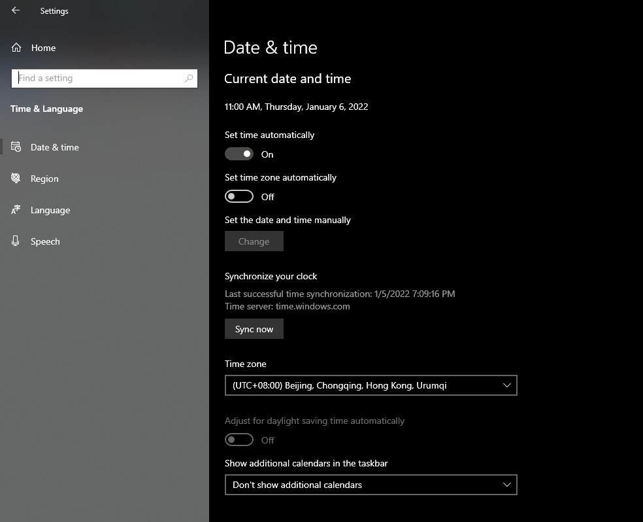This screenshot has width=643, height=522.
Task: Toggle daylight saving time adjustment switch
Action: (239, 440)
